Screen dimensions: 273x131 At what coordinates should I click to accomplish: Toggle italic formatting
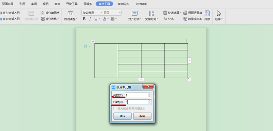click(x=90, y=19)
